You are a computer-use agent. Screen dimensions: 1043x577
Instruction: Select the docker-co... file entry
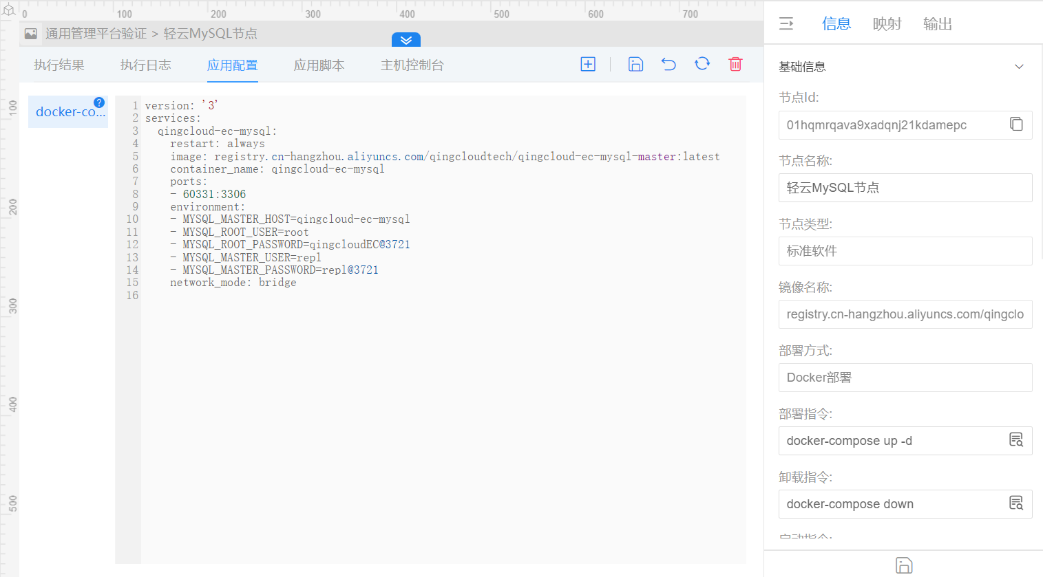(x=68, y=111)
